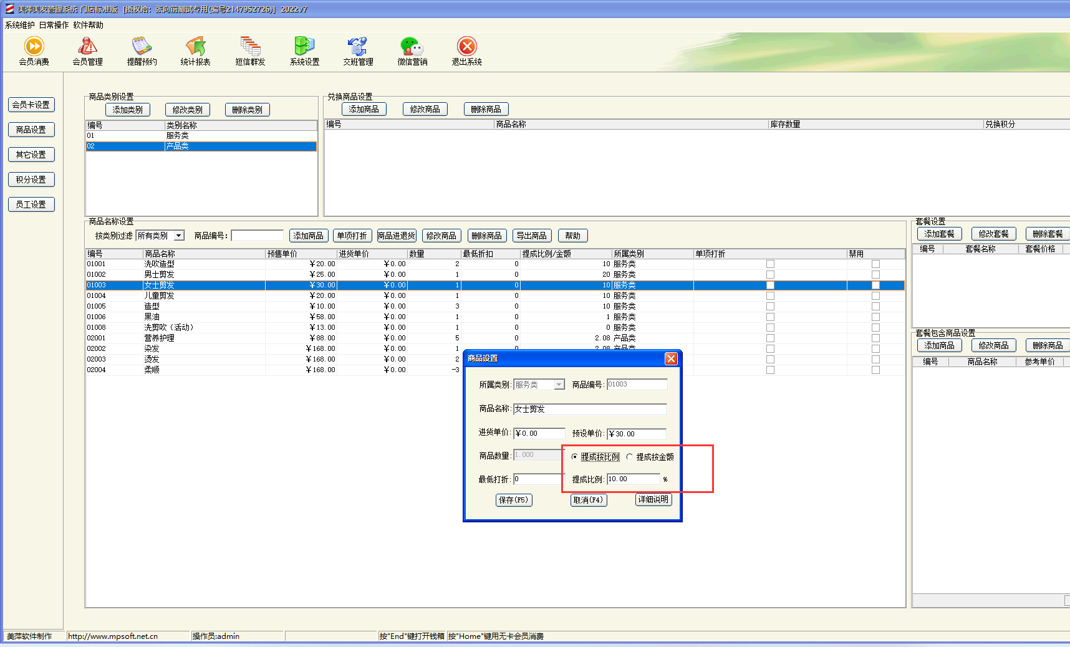Click the 库存数量 column header
Image resolution: width=1070 pixels, height=647 pixels.
[875, 124]
